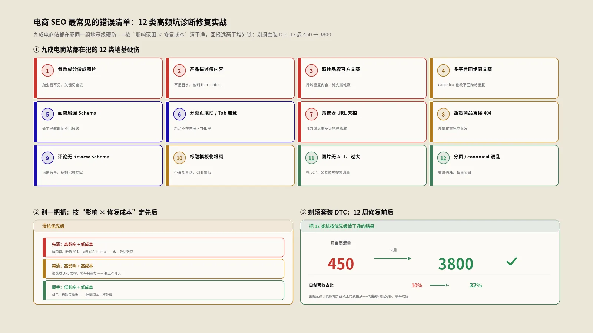The width and height of the screenshot is (593, 333).
Task: Select the card title '多平台同步同文案'
Action: pos(473,69)
